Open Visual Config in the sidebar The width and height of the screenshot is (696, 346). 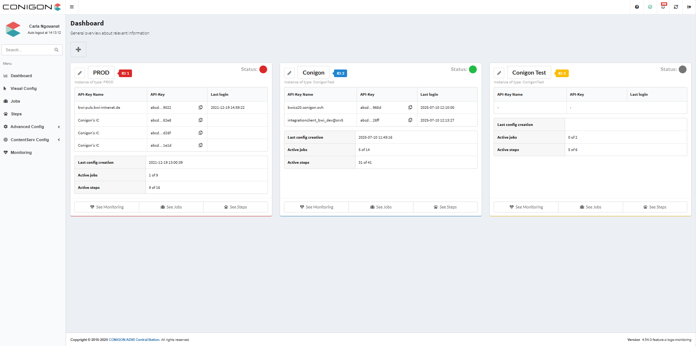[24, 88]
